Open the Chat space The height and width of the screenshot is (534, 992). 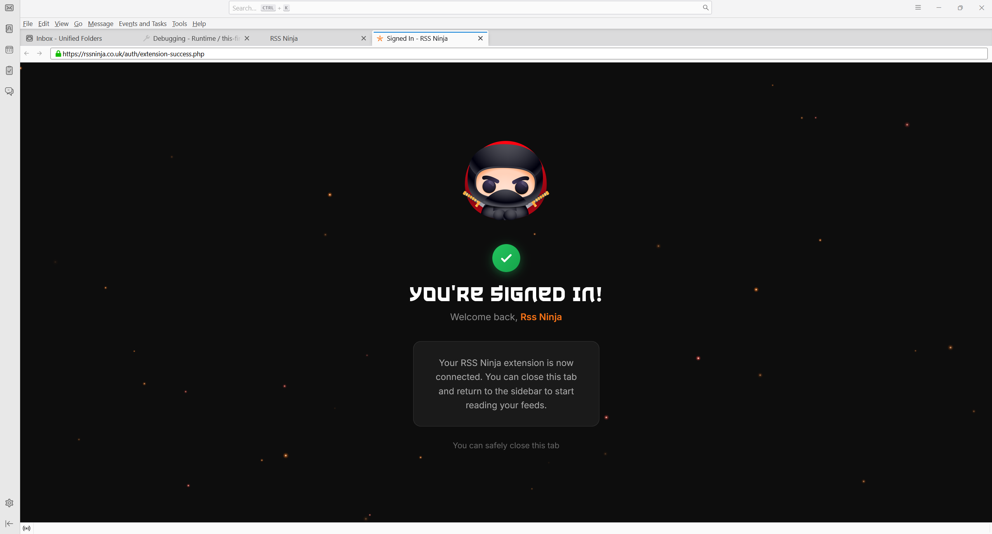point(9,91)
